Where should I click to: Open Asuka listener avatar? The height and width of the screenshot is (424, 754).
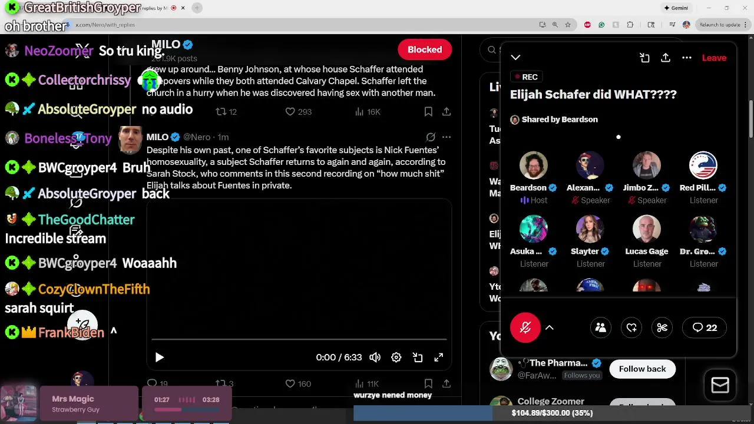[x=534, y=229]
